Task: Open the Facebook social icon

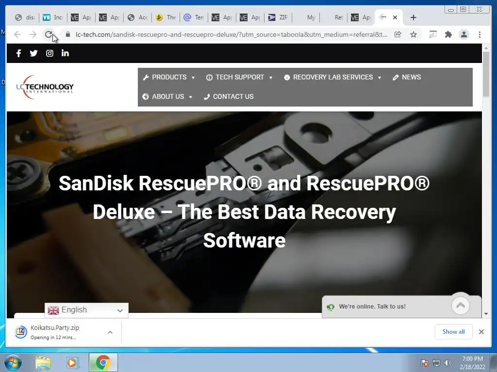Action: click(x=19, y=53)
